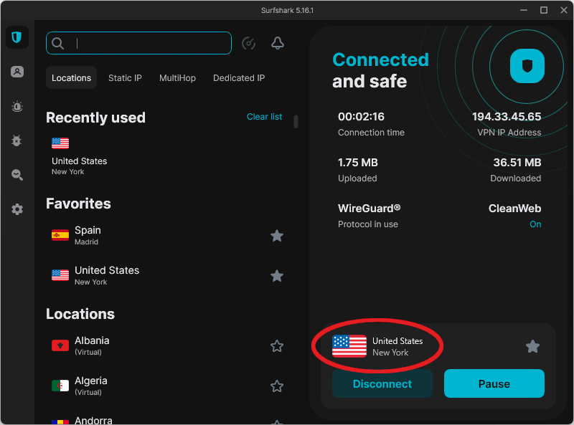
Task: Click CleanWeb On status
Action: point(535,224)
